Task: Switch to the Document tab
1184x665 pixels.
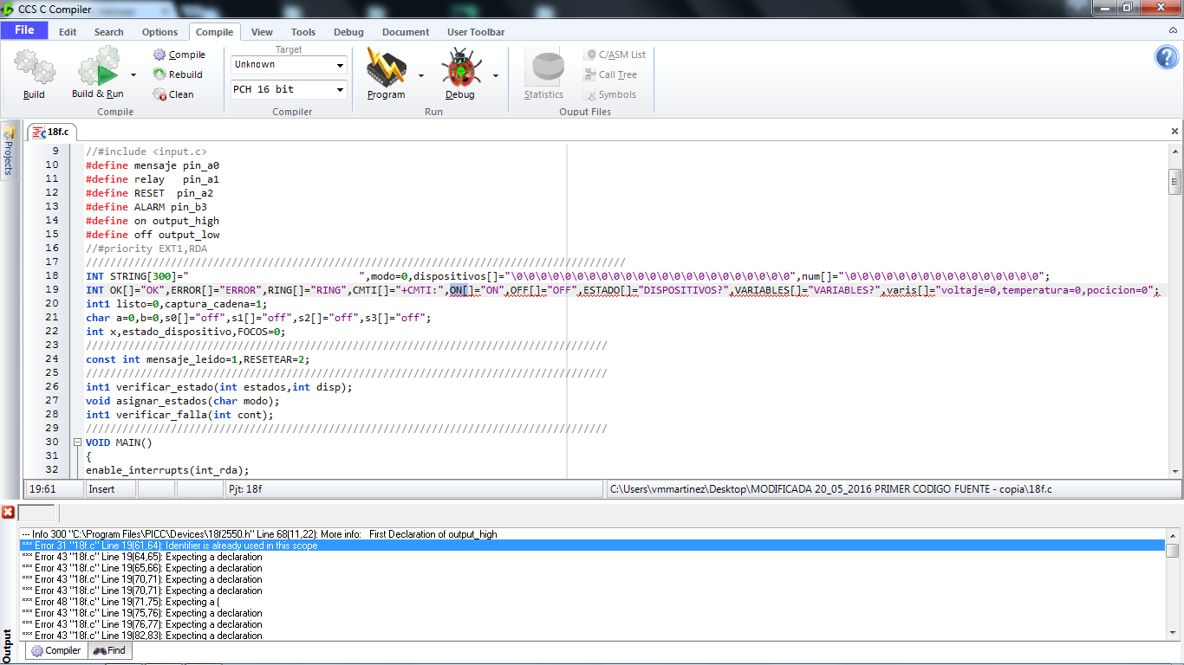Action: [406, 32]
